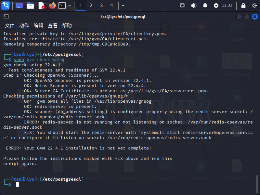Expand the workspace switcher dropdown chevron
Image resolution: width=260 pixels, height=195 pixels.
click(x=123, y=6)
